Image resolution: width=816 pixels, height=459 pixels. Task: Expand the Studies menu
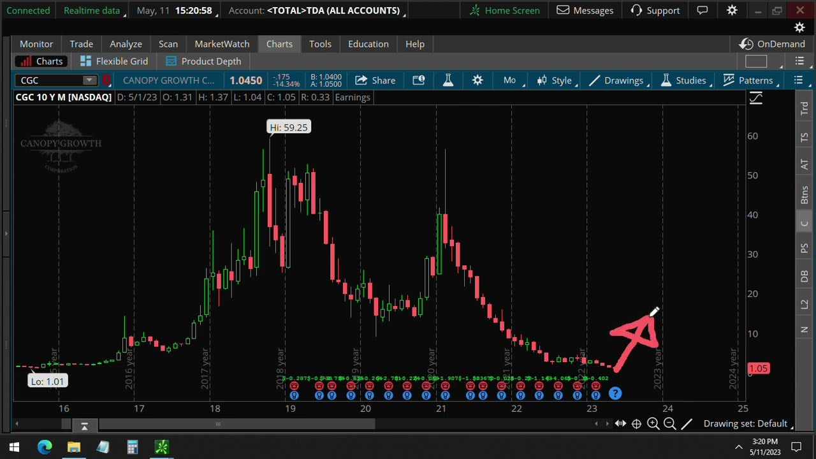click(687, 80)
